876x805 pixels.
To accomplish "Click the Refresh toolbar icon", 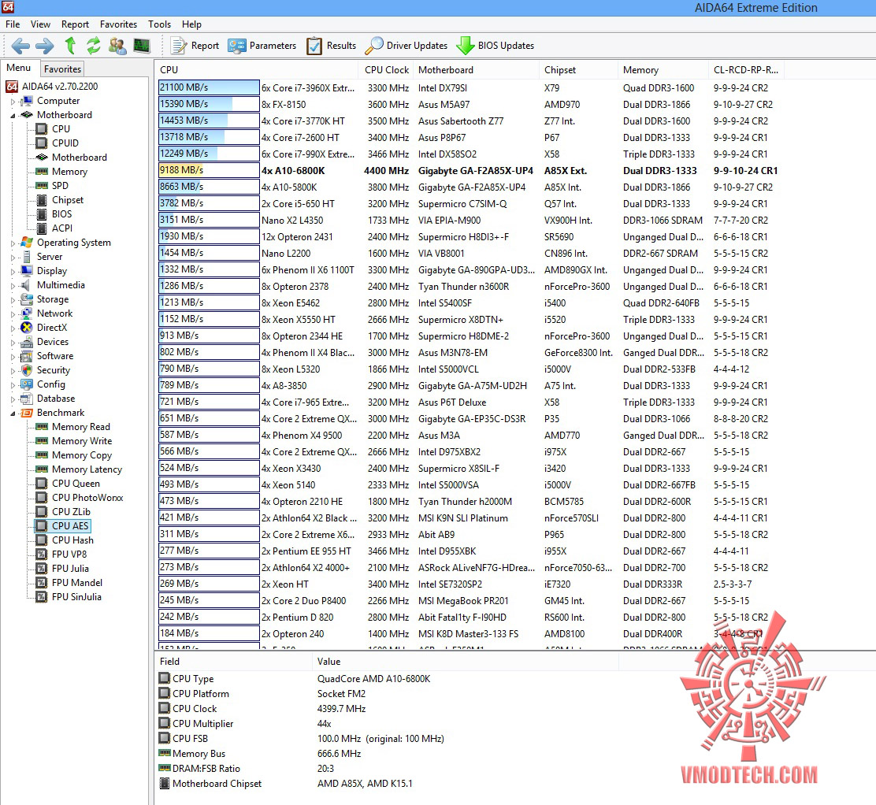I will click(93, 45).
